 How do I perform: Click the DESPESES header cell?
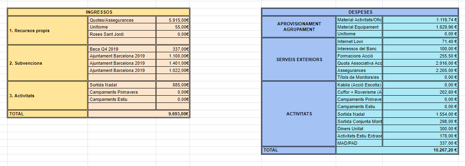[360, 12]
